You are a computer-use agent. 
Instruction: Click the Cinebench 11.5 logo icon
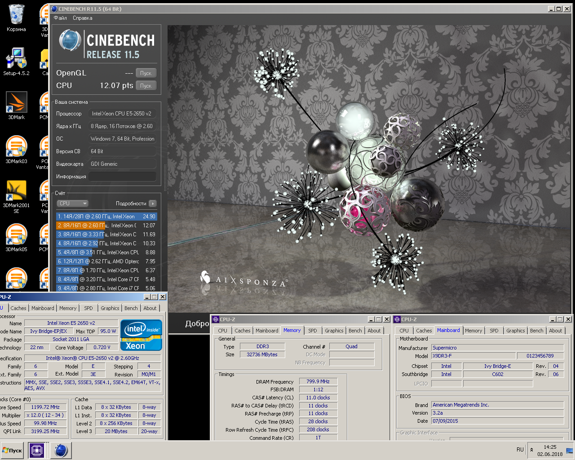pyautogui.click(x=70, y=40)
